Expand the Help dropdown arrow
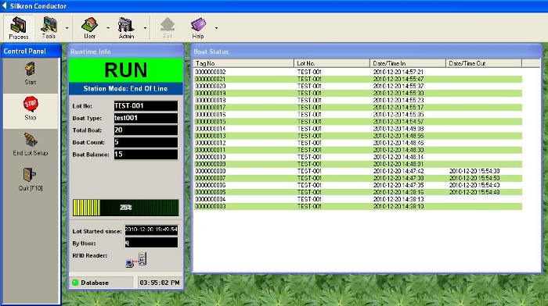The width and height of the screenshot is (548, 306). pyautogui.click(x=216, y=28)
